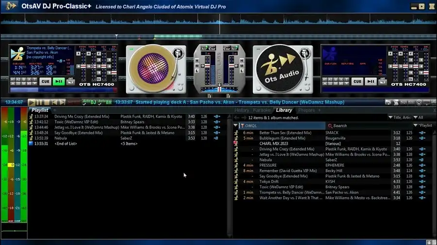Viewport: 437px width, 245px height.
Task: Select the Library tab
Action: [284, 110]
